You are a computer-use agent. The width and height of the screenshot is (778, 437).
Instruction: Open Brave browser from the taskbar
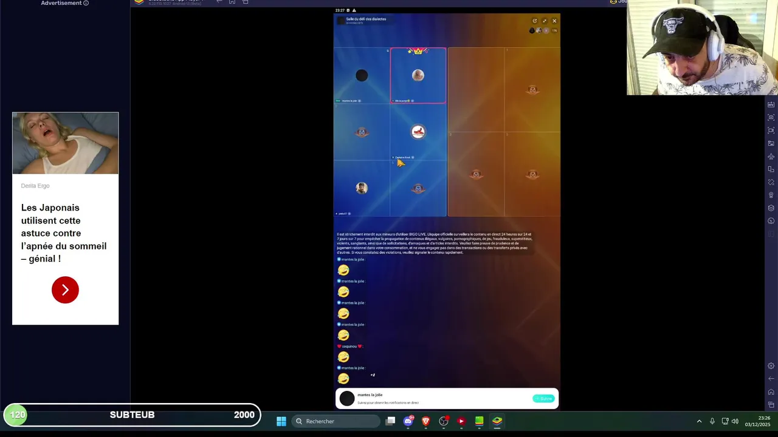pyautogui.click(x=426, y=421)
